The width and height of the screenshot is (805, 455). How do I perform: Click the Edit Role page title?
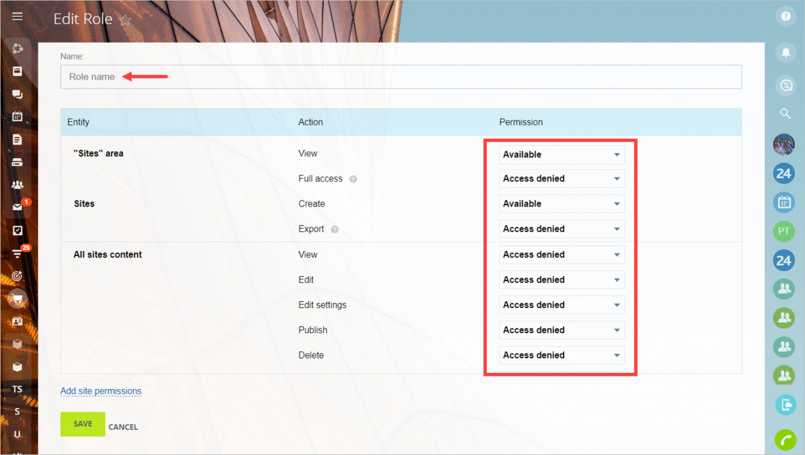coord(82,19)
